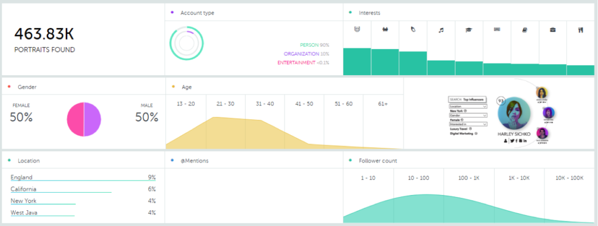Click the MALE 50% value
This screenshot has height=226, width=598.
147,117
